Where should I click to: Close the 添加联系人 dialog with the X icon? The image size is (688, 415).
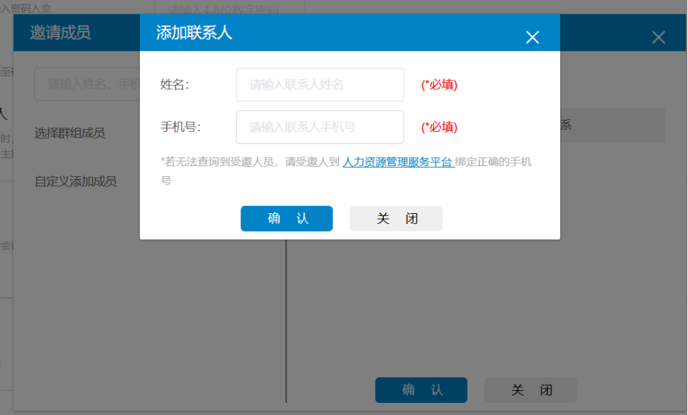tap(532, 37)
